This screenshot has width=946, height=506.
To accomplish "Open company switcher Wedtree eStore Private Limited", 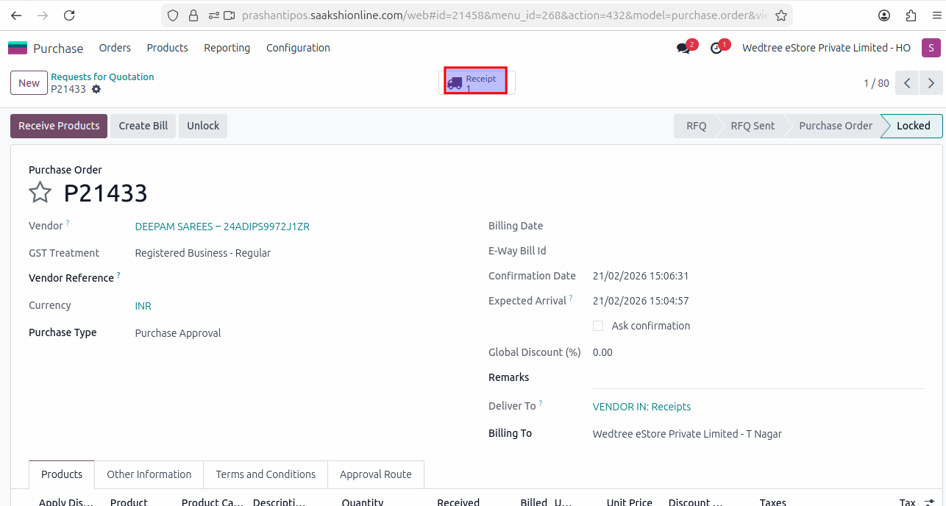I will tap(826, 48).
